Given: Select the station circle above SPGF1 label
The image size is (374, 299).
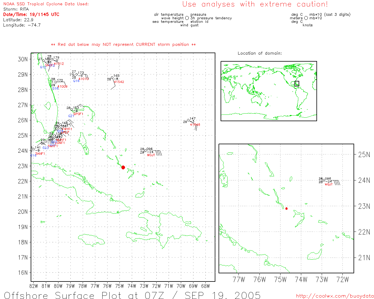Looking at the screenshot, I should 72,109.
